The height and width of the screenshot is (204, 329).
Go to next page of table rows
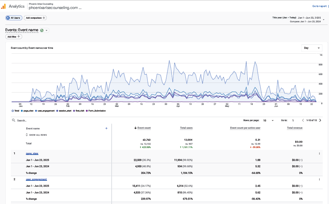pos(320,120)
